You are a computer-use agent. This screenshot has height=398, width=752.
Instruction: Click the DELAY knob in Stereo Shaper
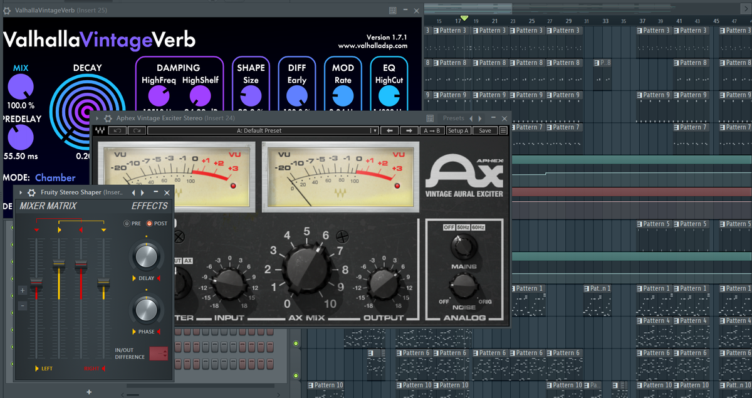coord(145,256)
